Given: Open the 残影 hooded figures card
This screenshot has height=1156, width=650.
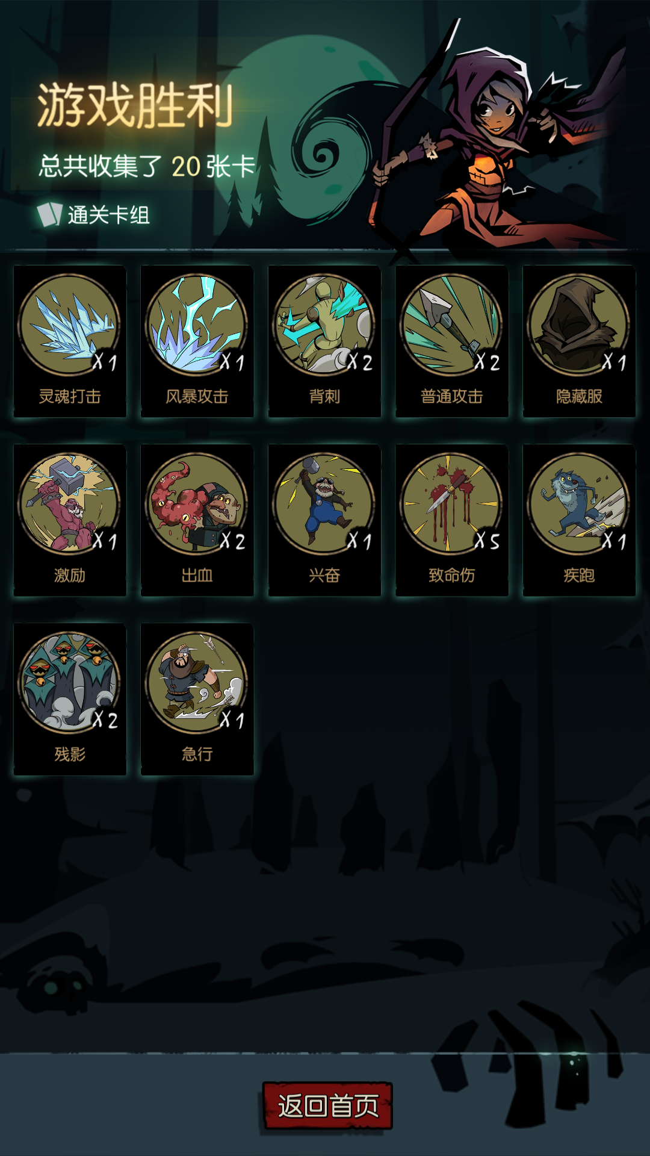Looking at the screenshot, I should click(x=70, y=698).
